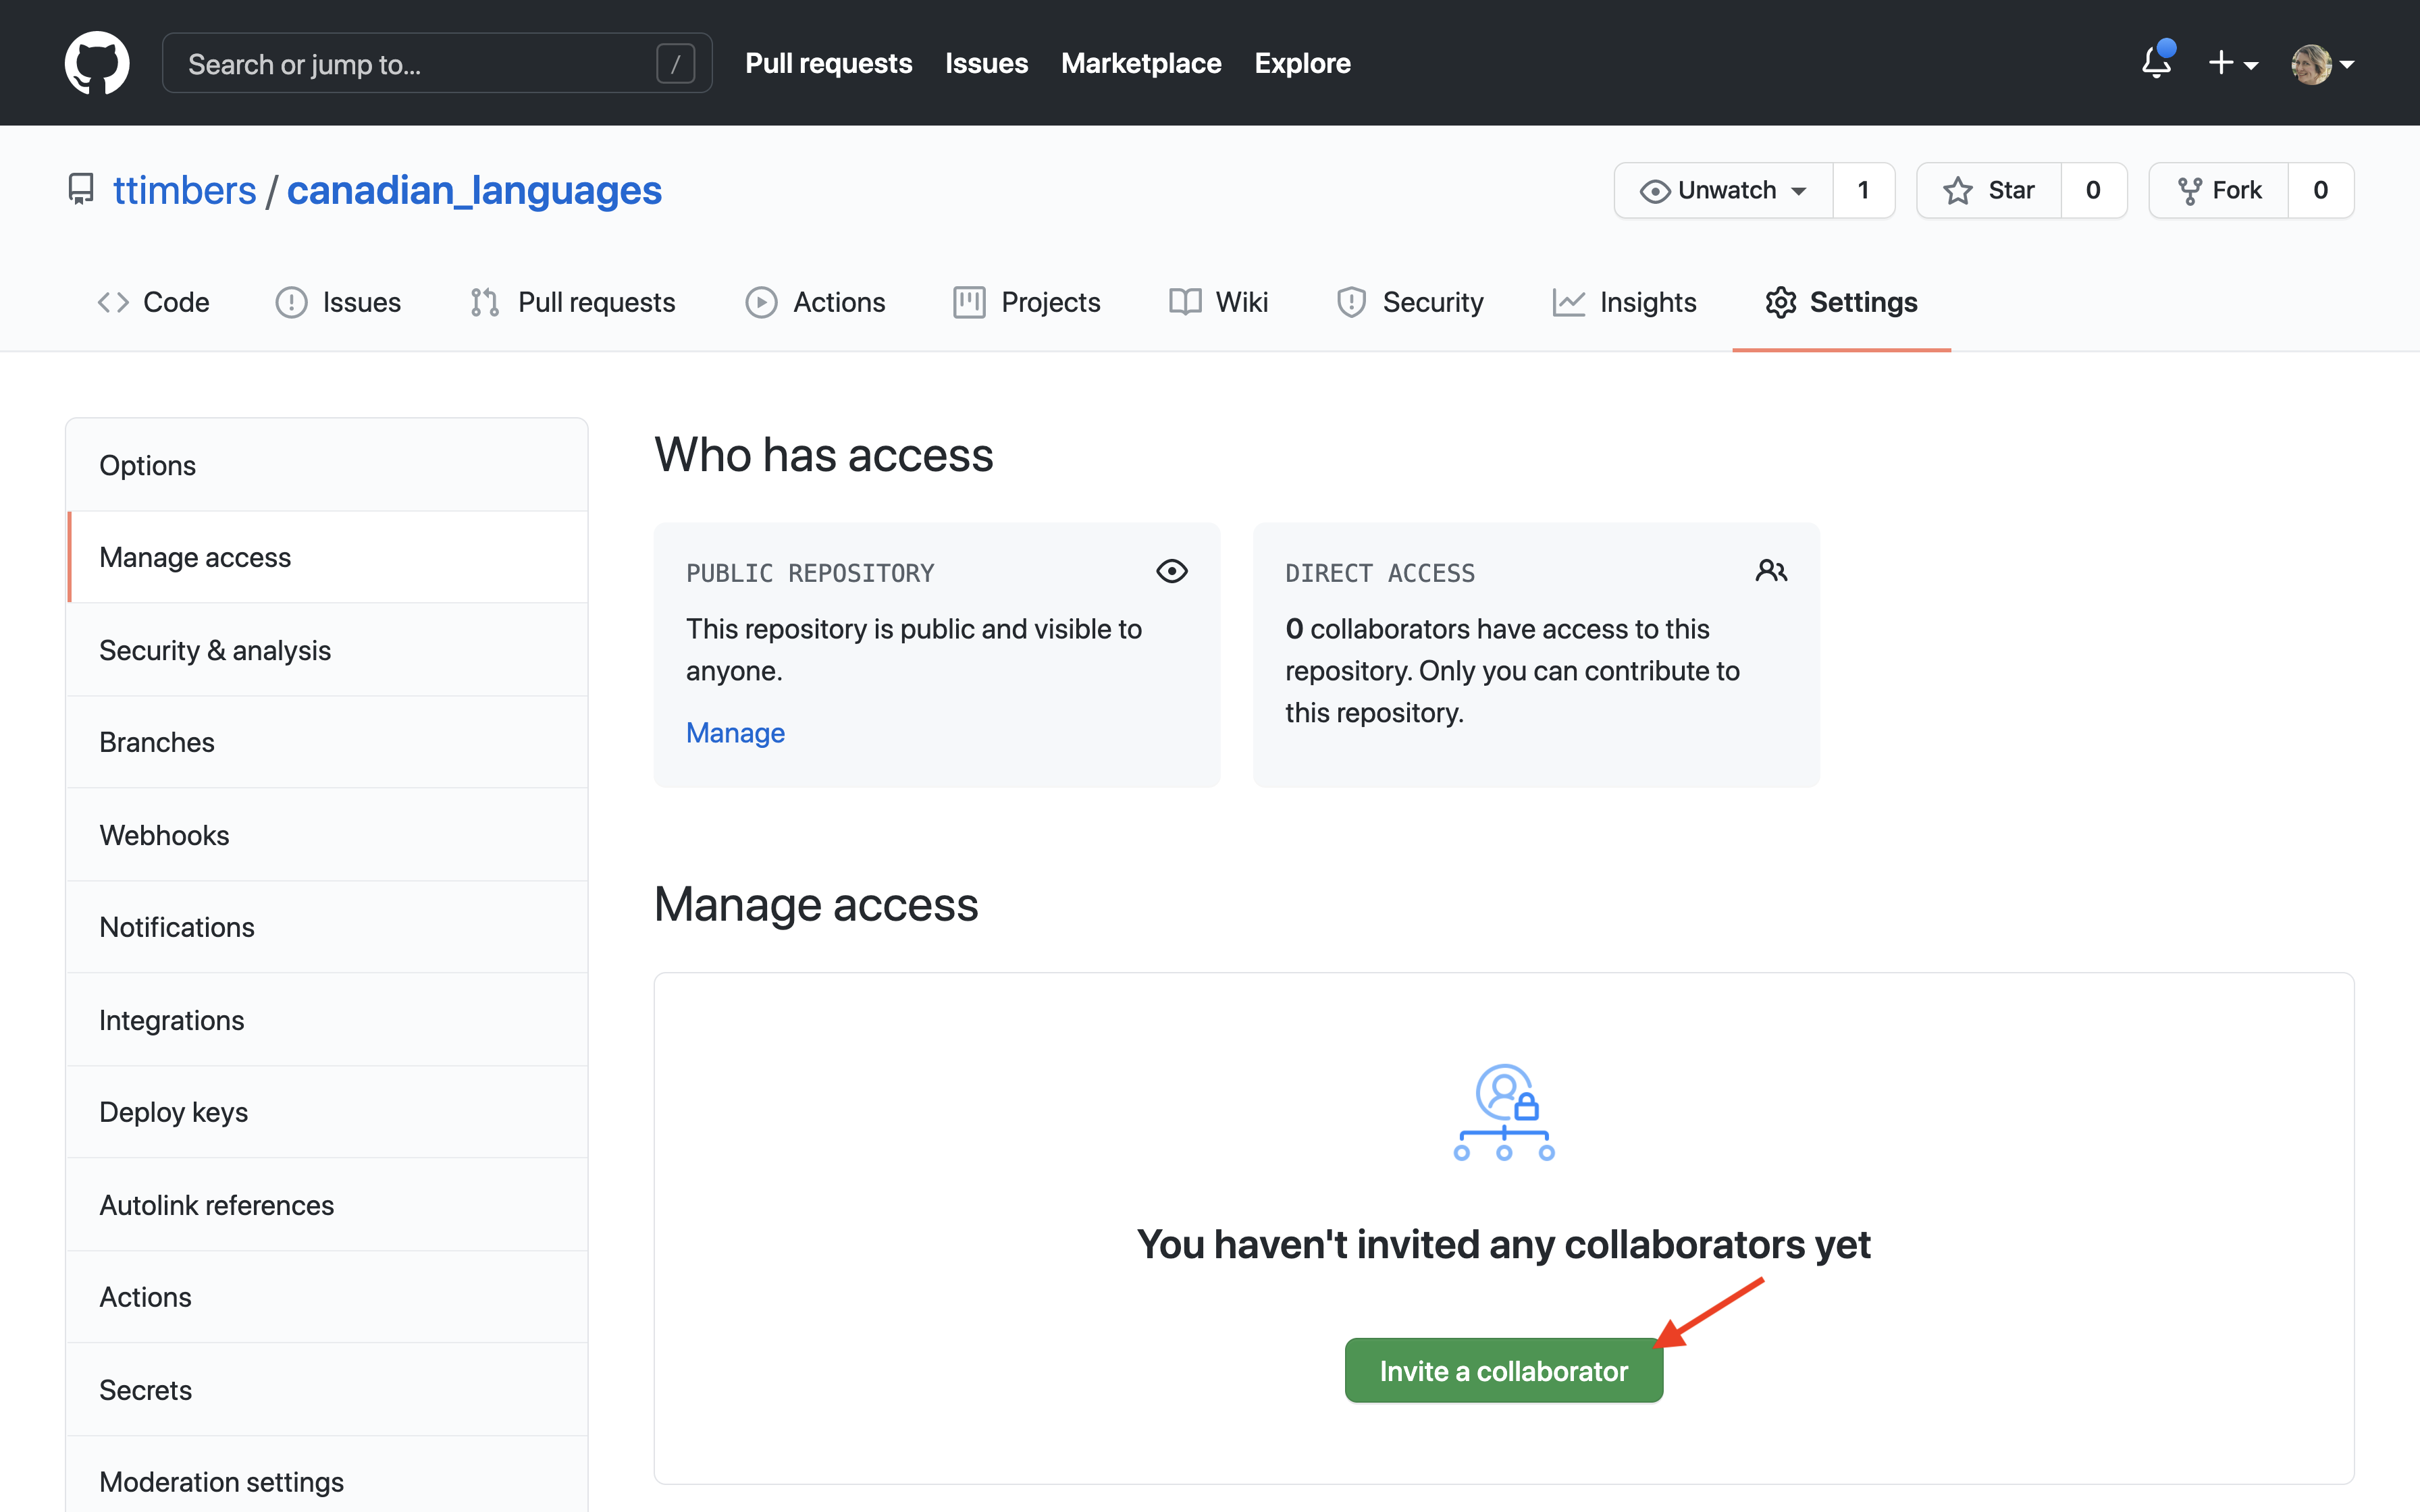
Task: Switch to the Insights tab
Action: (x=1624, y=302)
